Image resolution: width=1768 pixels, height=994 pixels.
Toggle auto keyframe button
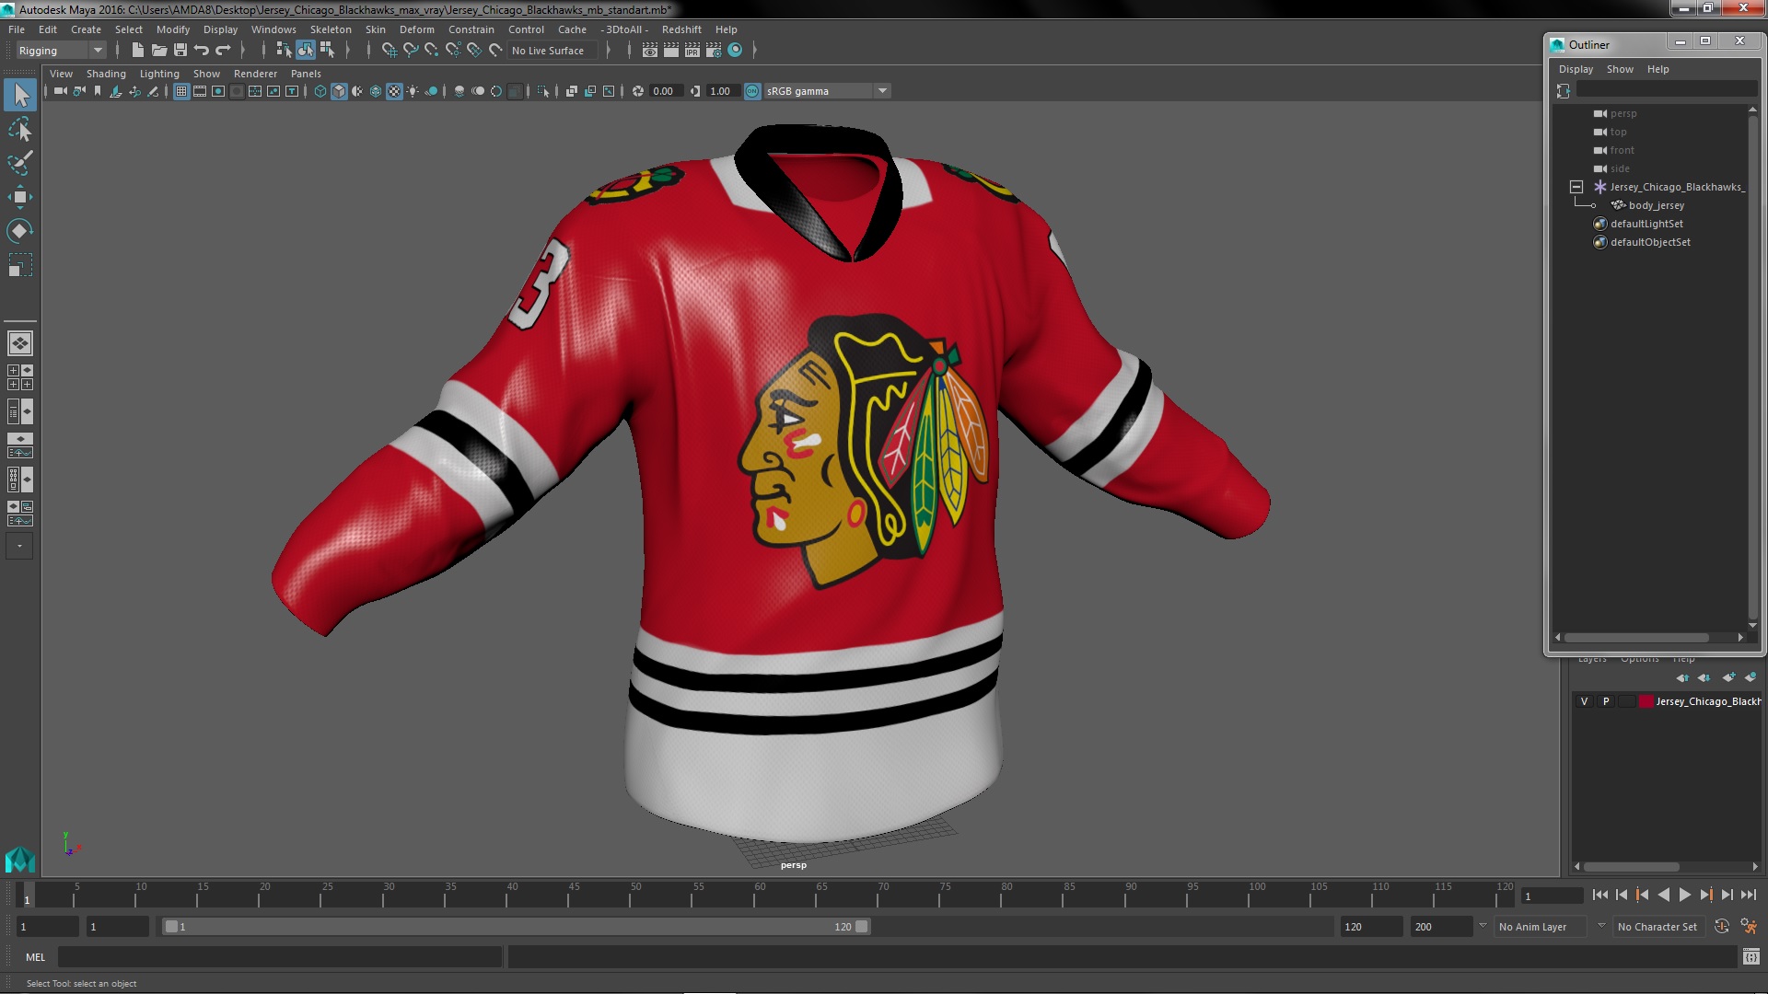point(1722,927)
